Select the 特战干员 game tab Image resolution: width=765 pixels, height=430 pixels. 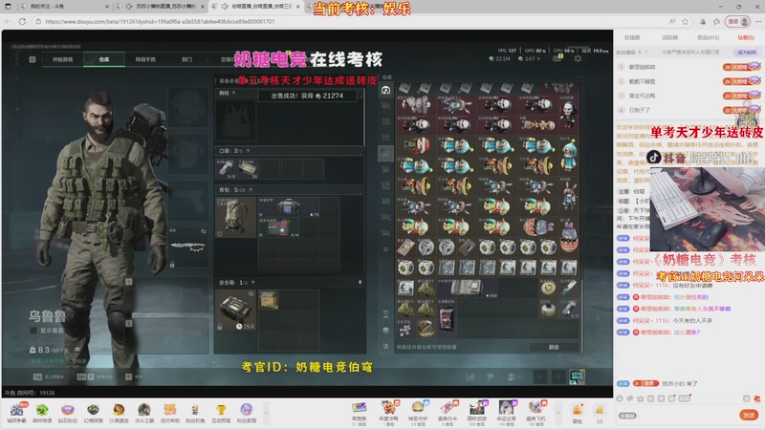[145, 59]
